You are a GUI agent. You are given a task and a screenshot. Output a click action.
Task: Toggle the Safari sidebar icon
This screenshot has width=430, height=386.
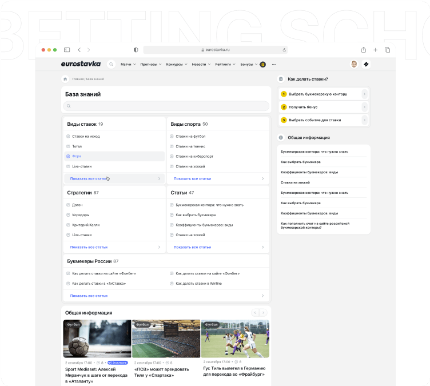[67, 50]
